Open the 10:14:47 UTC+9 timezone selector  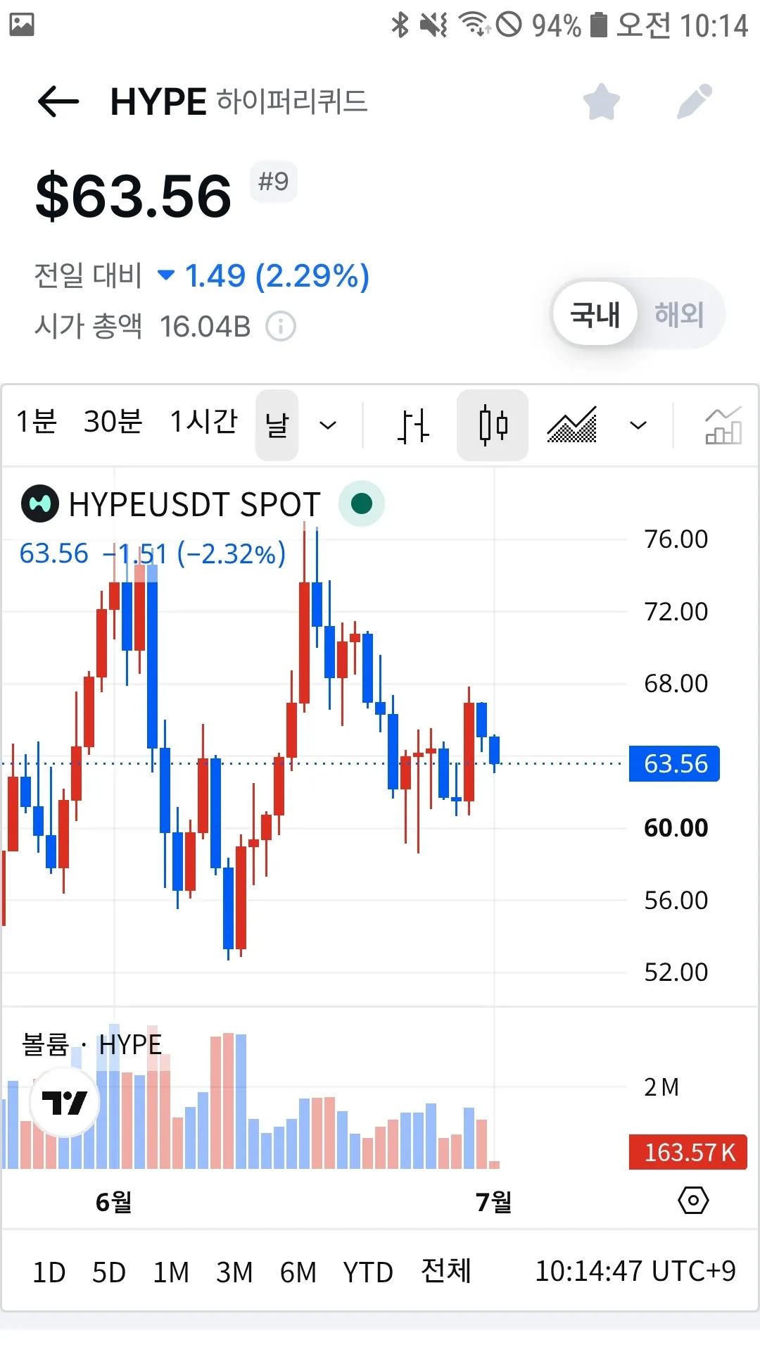point(635,1272)
